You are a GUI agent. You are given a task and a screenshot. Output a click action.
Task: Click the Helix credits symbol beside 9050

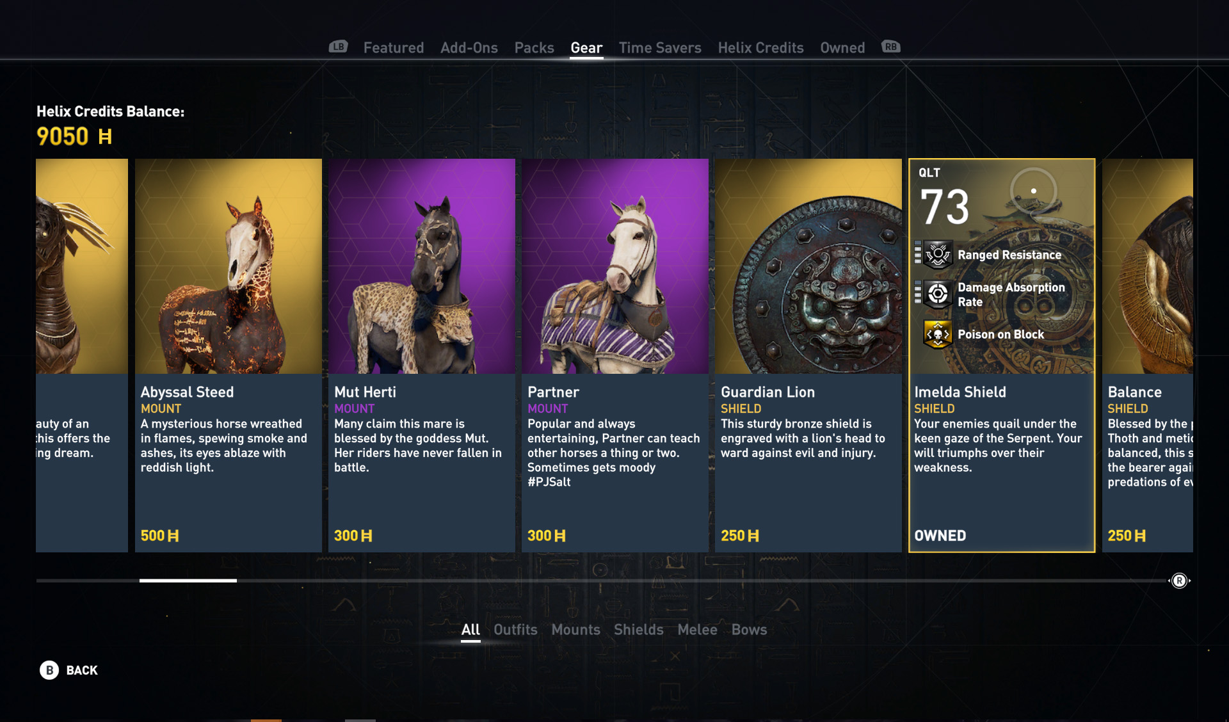pos(105,136)
